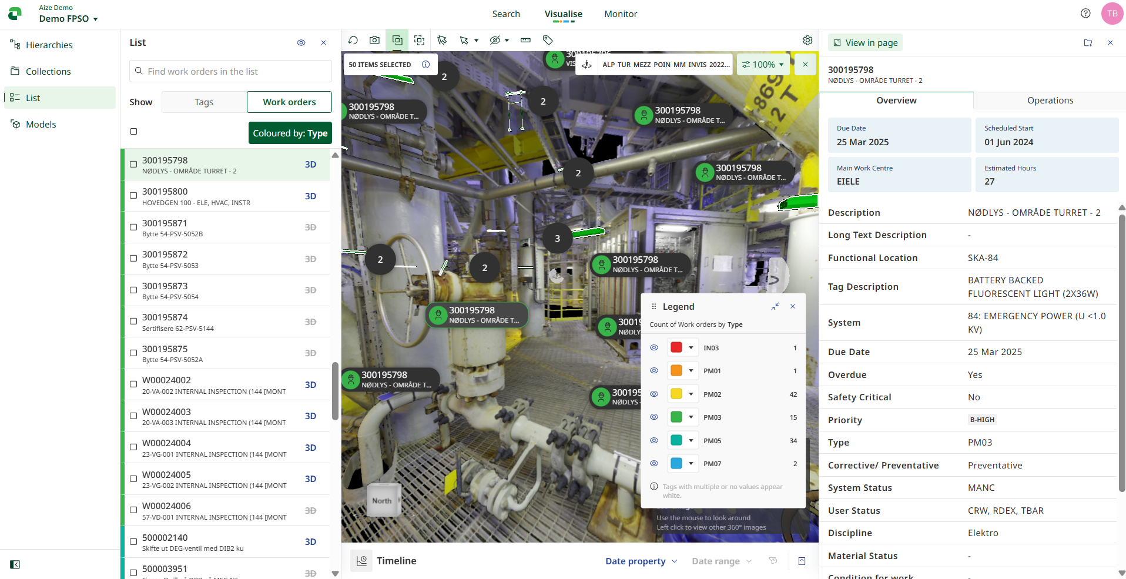Tick checkbox for work order 300195800

pos(133,196)
